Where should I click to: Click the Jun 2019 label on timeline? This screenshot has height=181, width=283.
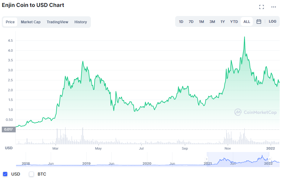[111, 163]
